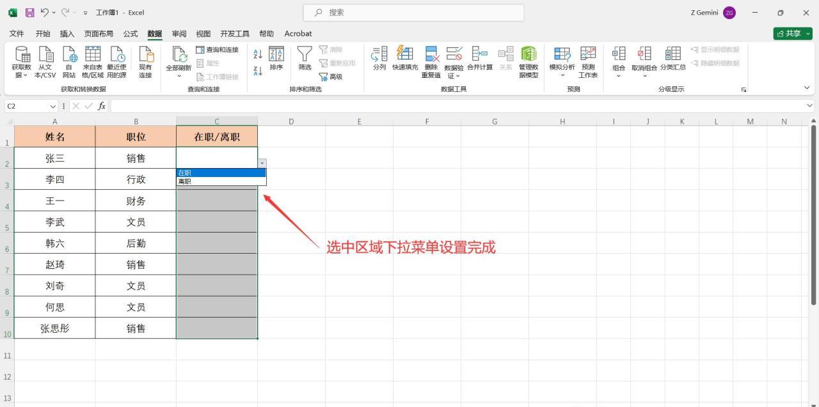Open the 文件 (File) tab
Viewport: 819px width, 407px height.
point(17,34)
